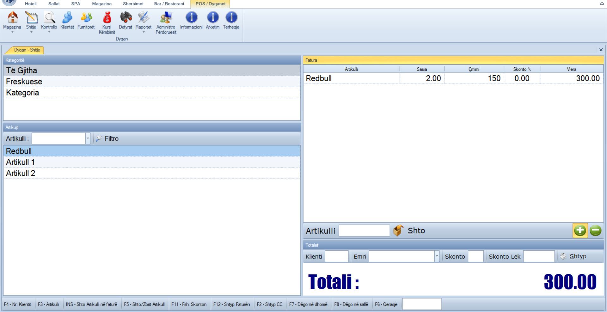Expand the Artikulli filter dropdown
This screenshot has height=312, width=607.
[88, 138]
